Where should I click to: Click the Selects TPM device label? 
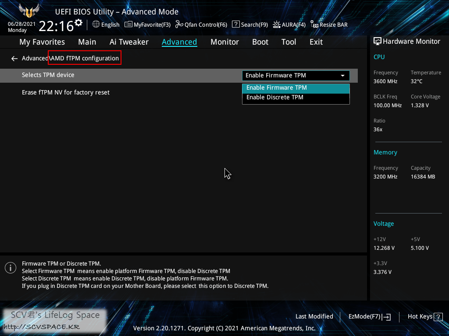[x=48, y=75]
